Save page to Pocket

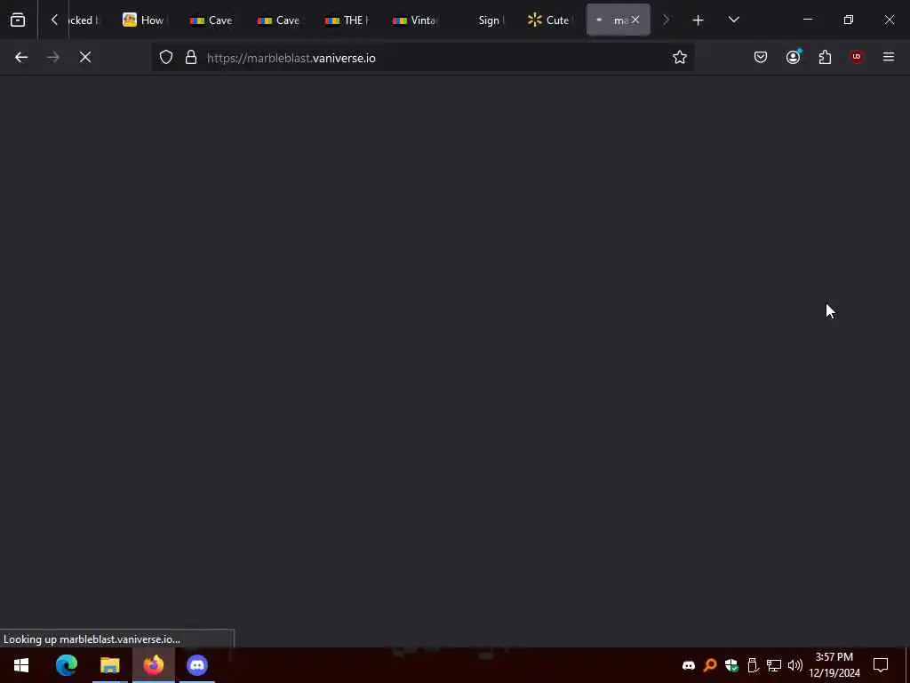coord(761,58)
